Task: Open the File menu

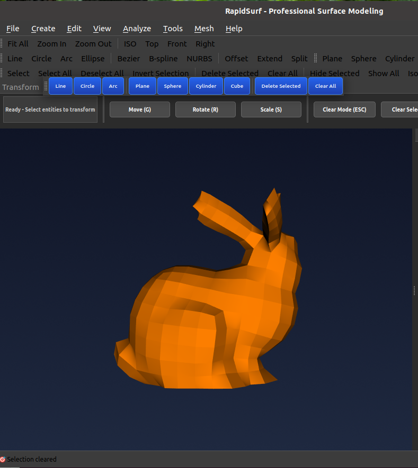Action: (x=13, y=29)
